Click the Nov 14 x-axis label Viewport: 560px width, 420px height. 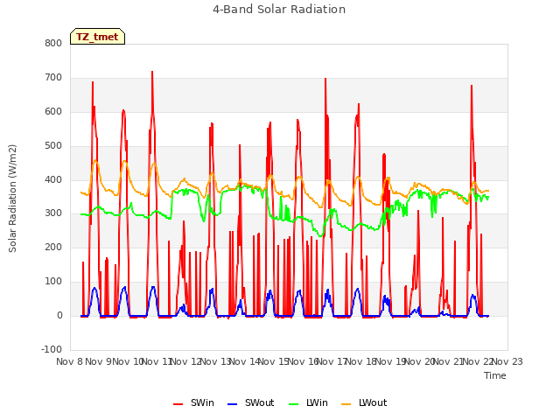click(x=244, y=361)
